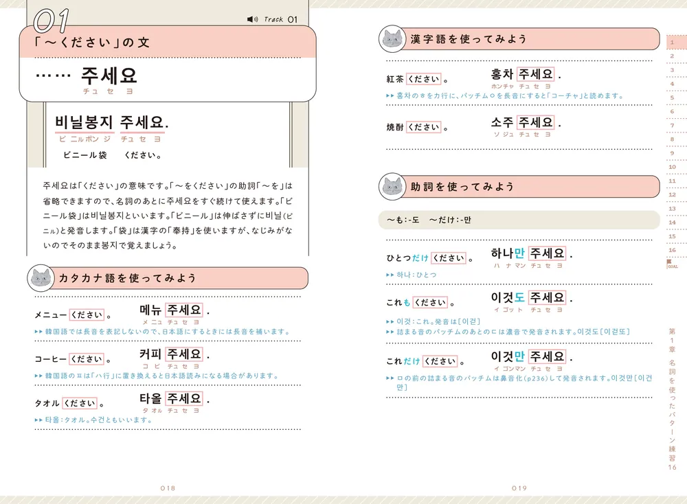Click the Korean word 타올

[x=150, y=398]
